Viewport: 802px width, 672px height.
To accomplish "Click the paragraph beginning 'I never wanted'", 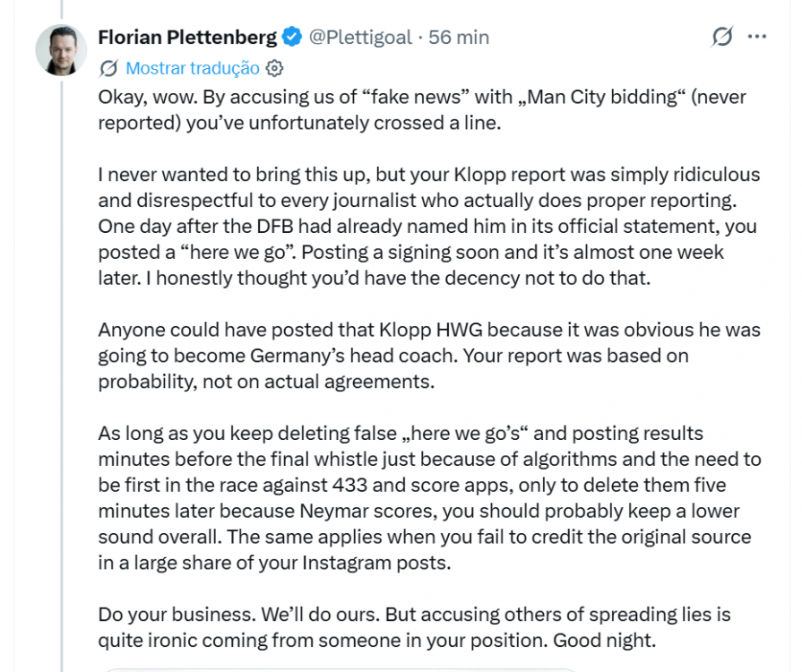I will (x=429, y=226).
